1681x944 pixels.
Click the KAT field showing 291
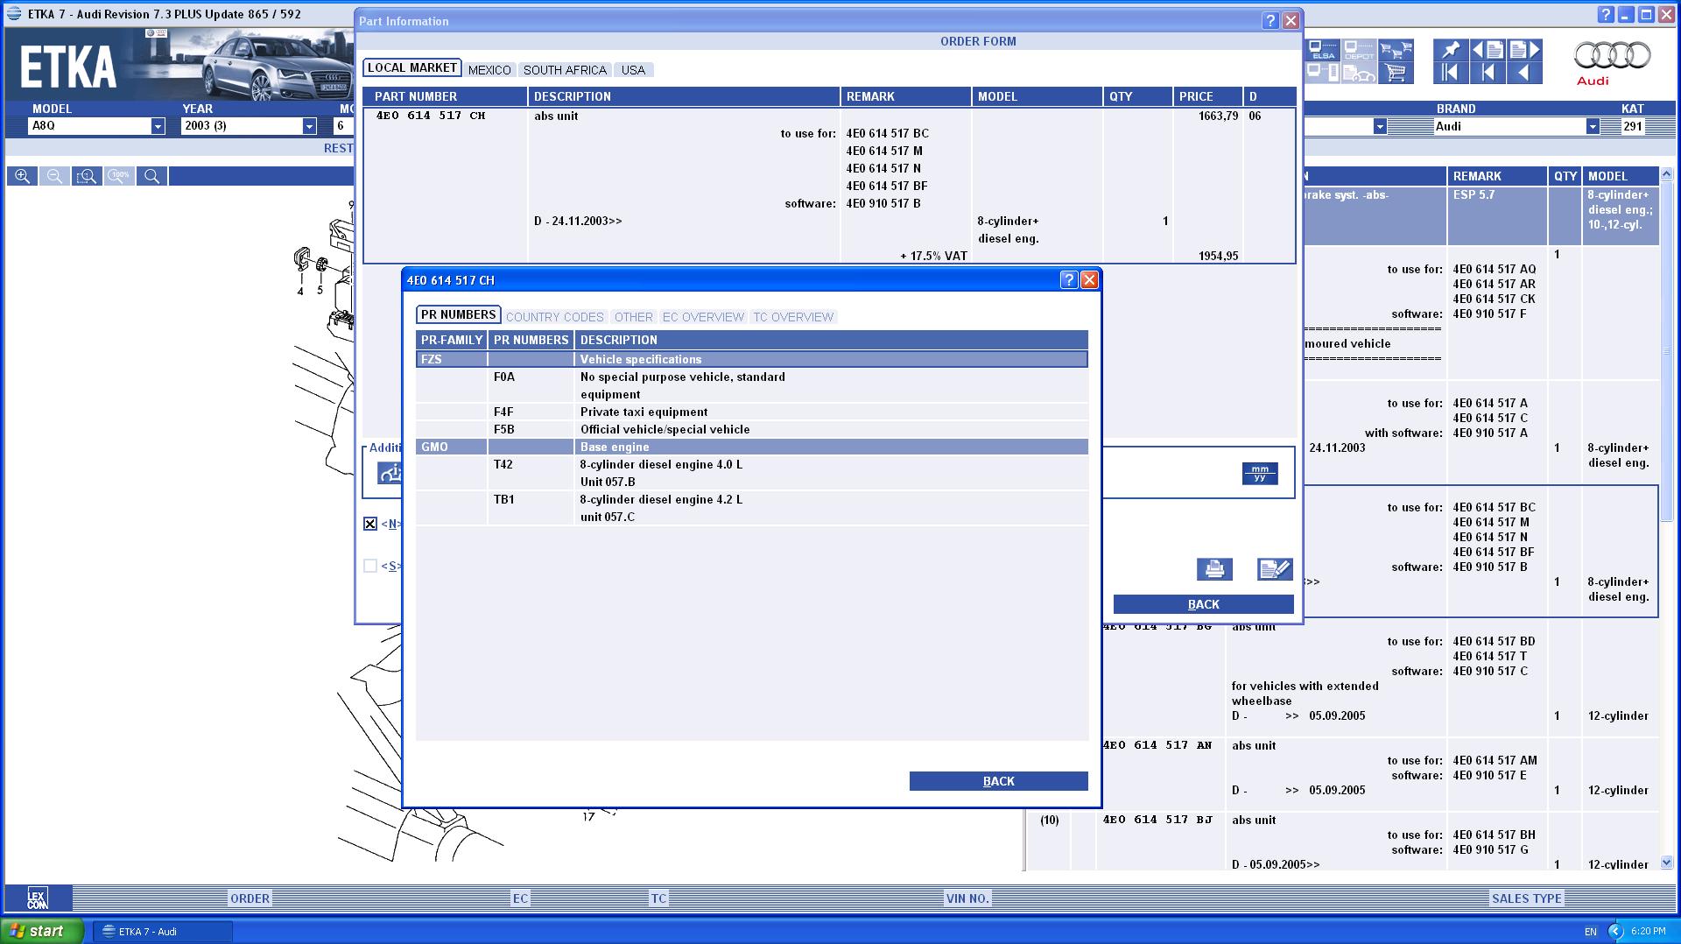click(x=1634, y=126)
